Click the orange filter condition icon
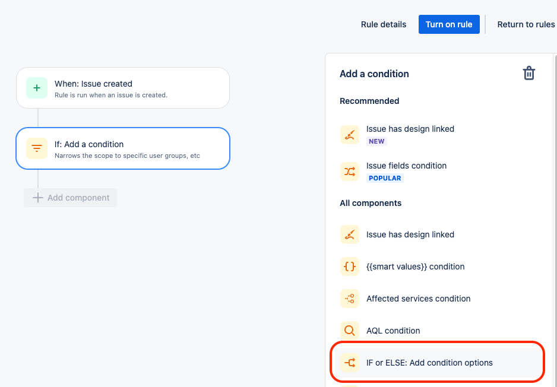Screen dimensions: 557x387 point(37,148)
